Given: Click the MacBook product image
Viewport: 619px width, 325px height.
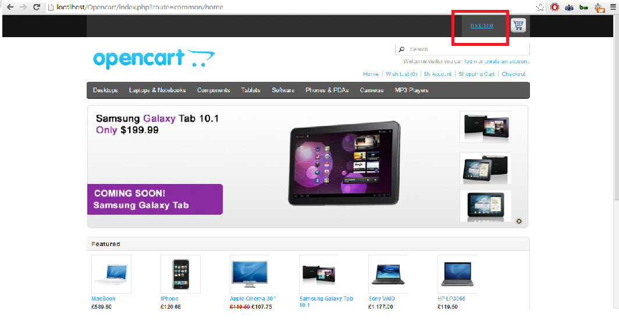Looking at the screenshot, I should 111,274.
